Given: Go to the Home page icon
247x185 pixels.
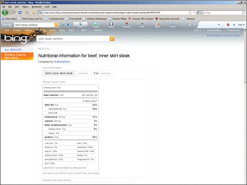Looking at the screenshot, I should (x=34, y=12).
